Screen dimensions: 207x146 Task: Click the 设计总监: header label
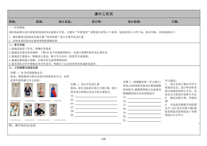pos(65,22)
